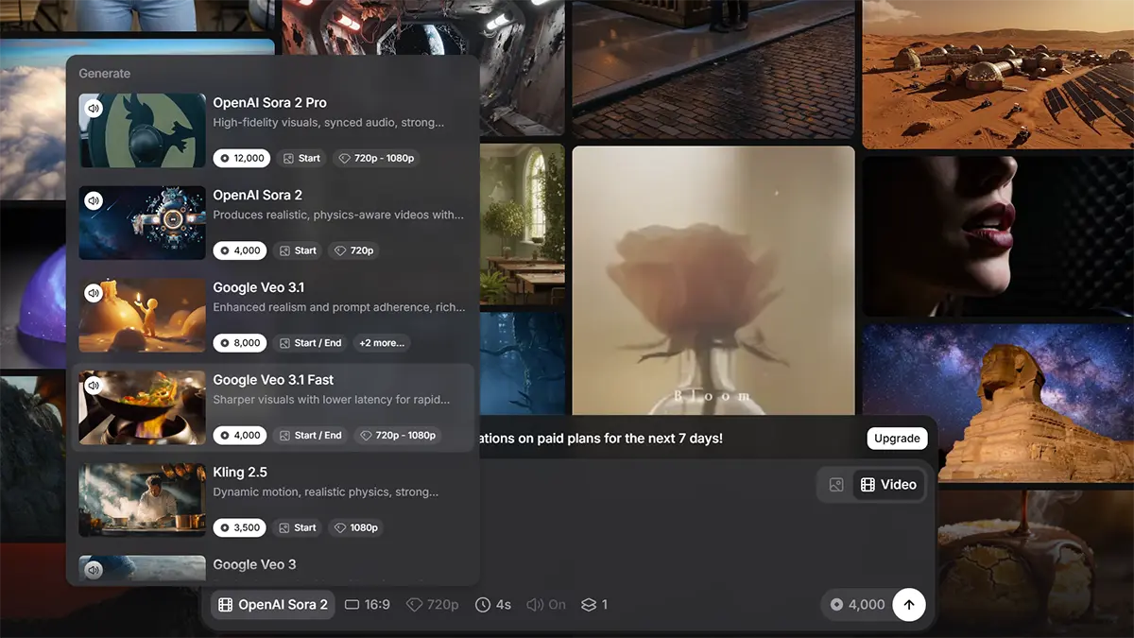Click the 4,000 credits cost indicator
1134x638 pixels.
(858, 605)
